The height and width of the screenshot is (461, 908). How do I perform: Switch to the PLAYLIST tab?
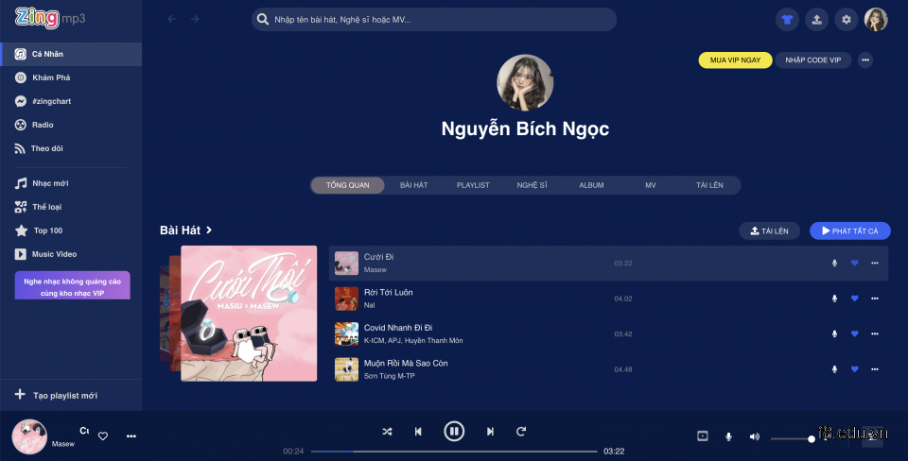pyautogui.click(x=473, y=185)
